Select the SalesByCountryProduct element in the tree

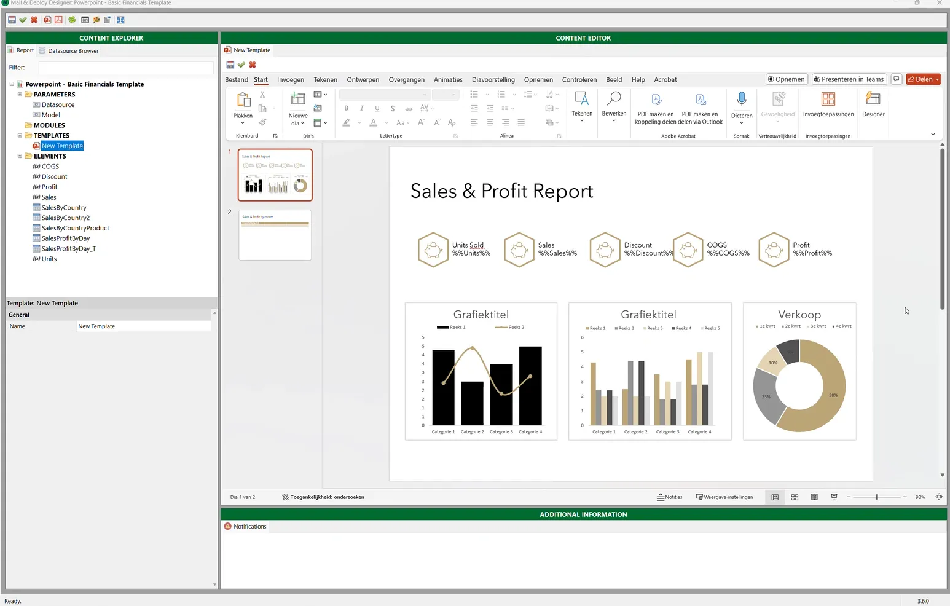75,228
